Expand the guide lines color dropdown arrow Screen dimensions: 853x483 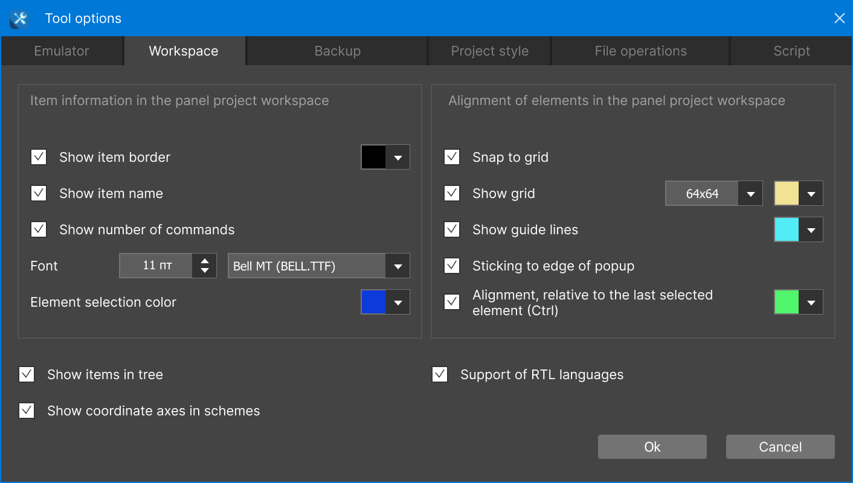click(811, 230)
